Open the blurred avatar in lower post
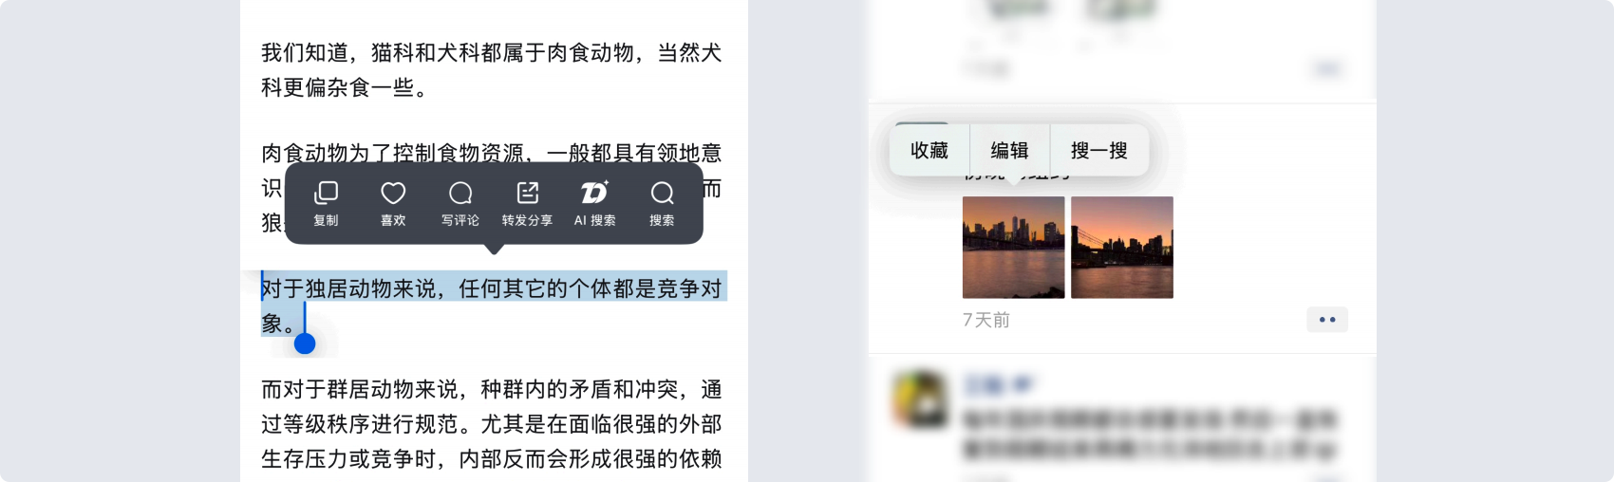The height and width of the screenshot is (482, 1614). (x=920, y=399)
